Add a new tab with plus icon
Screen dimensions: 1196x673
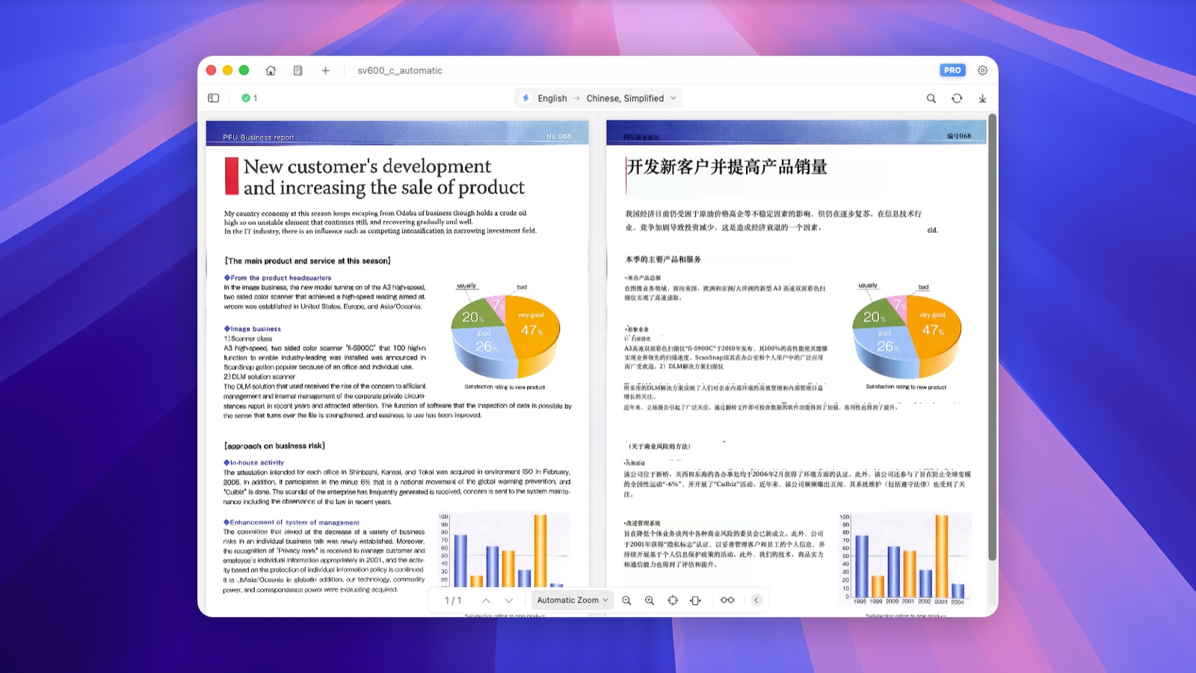click(x=325, y=70)
